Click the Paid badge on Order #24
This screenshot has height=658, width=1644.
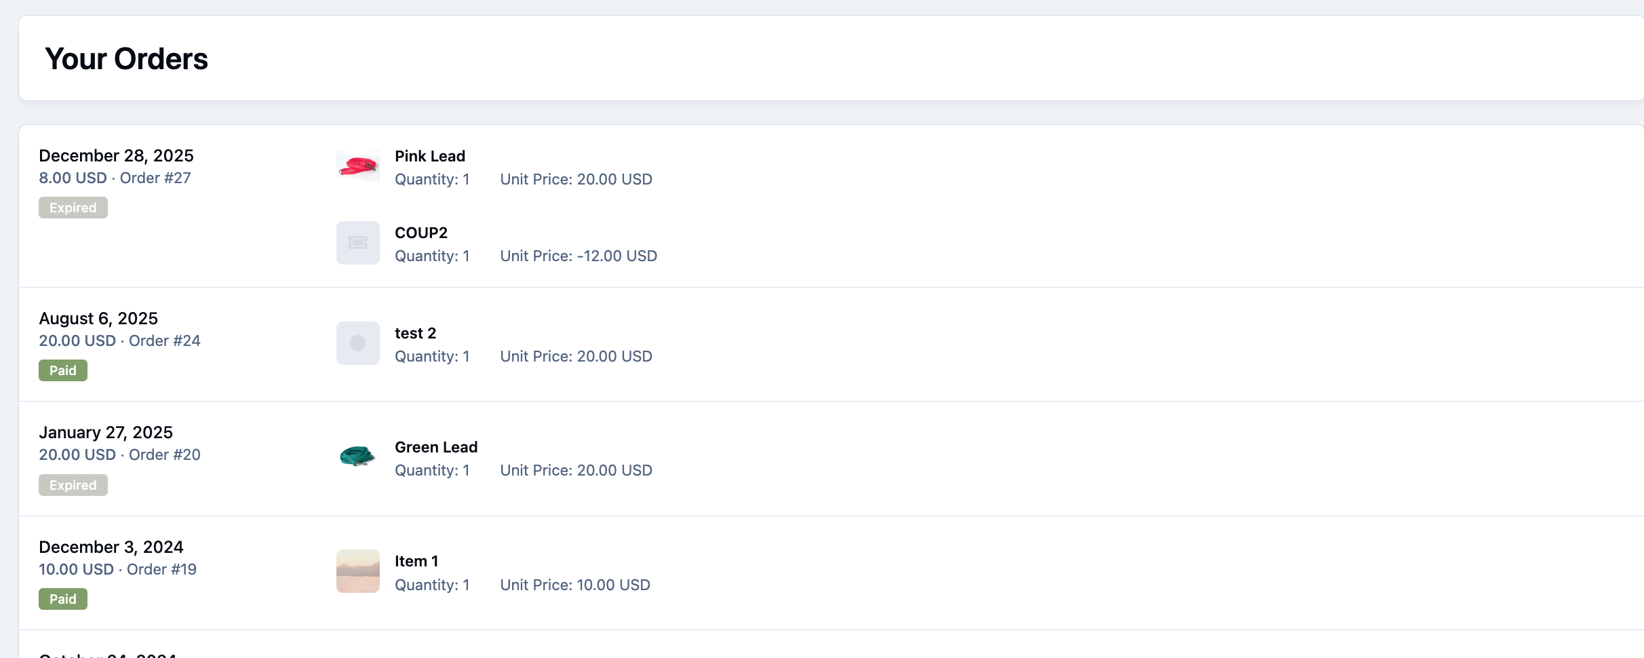[63, 370]
